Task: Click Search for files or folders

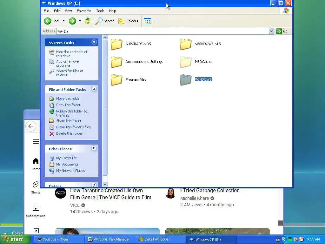Action: tap(70, 73)
